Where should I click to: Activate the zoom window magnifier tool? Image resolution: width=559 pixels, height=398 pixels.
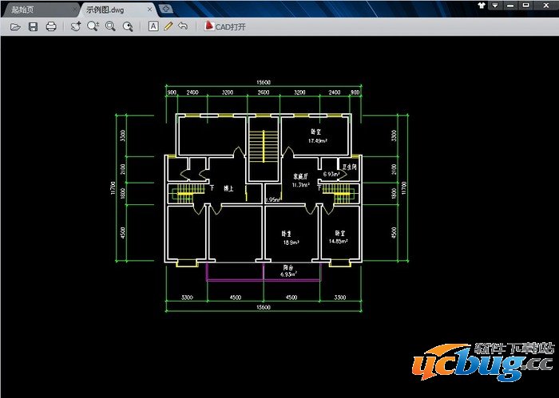[110, 26]
